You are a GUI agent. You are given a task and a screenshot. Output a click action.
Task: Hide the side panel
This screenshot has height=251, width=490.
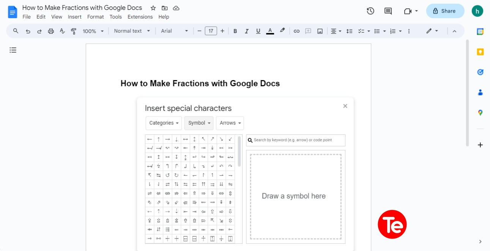click(480, 242)
